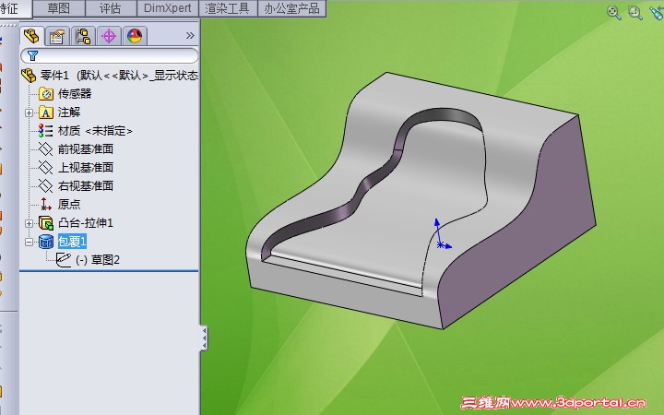Switch to the 渲染工具 render tools tab
The width and height of the screenshot is (664, 415).
point(227,8)
